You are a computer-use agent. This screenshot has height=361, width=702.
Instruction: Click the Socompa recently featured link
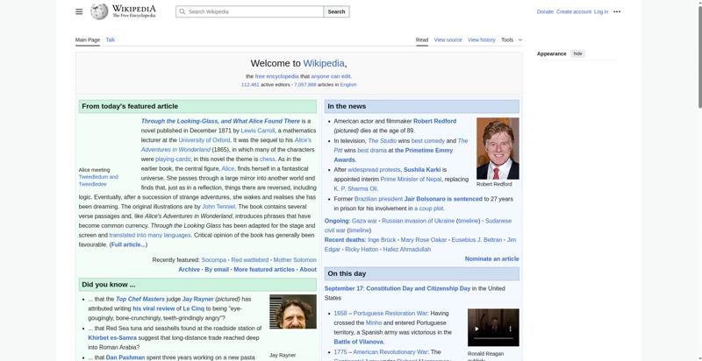click(213, 259)
